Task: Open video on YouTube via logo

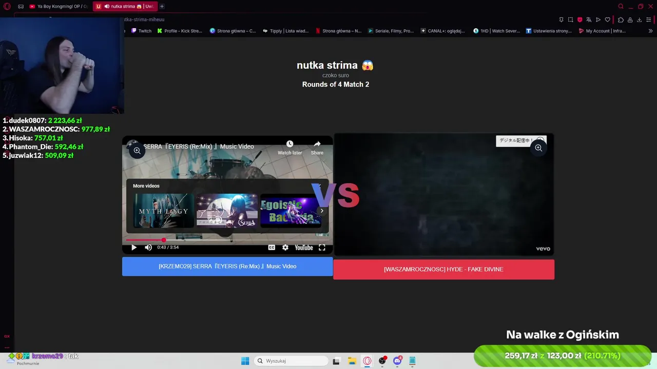Action: coord(304,248)
